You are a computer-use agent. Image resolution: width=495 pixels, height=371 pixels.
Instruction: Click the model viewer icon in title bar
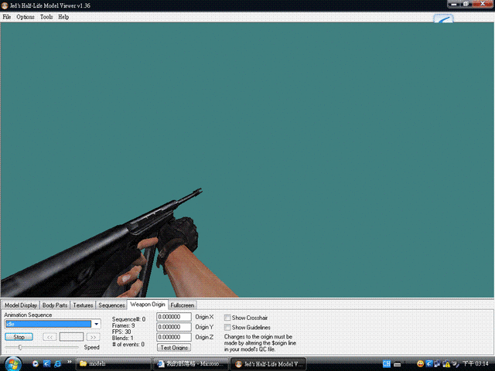pyautogui.click(x=5, y=5)
